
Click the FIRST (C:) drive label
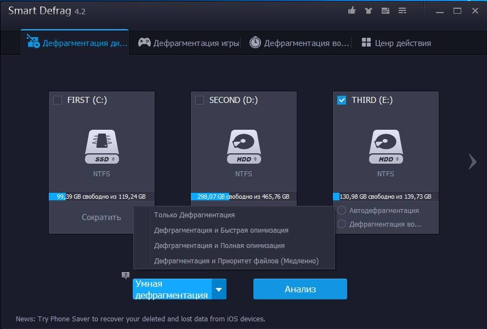[87, 100]
